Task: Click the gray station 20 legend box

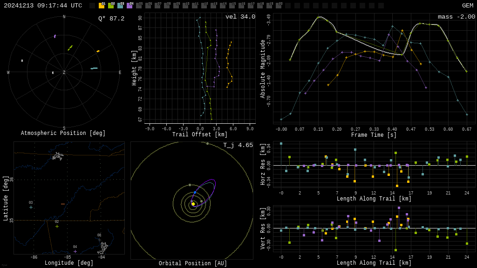Action: 279,6
